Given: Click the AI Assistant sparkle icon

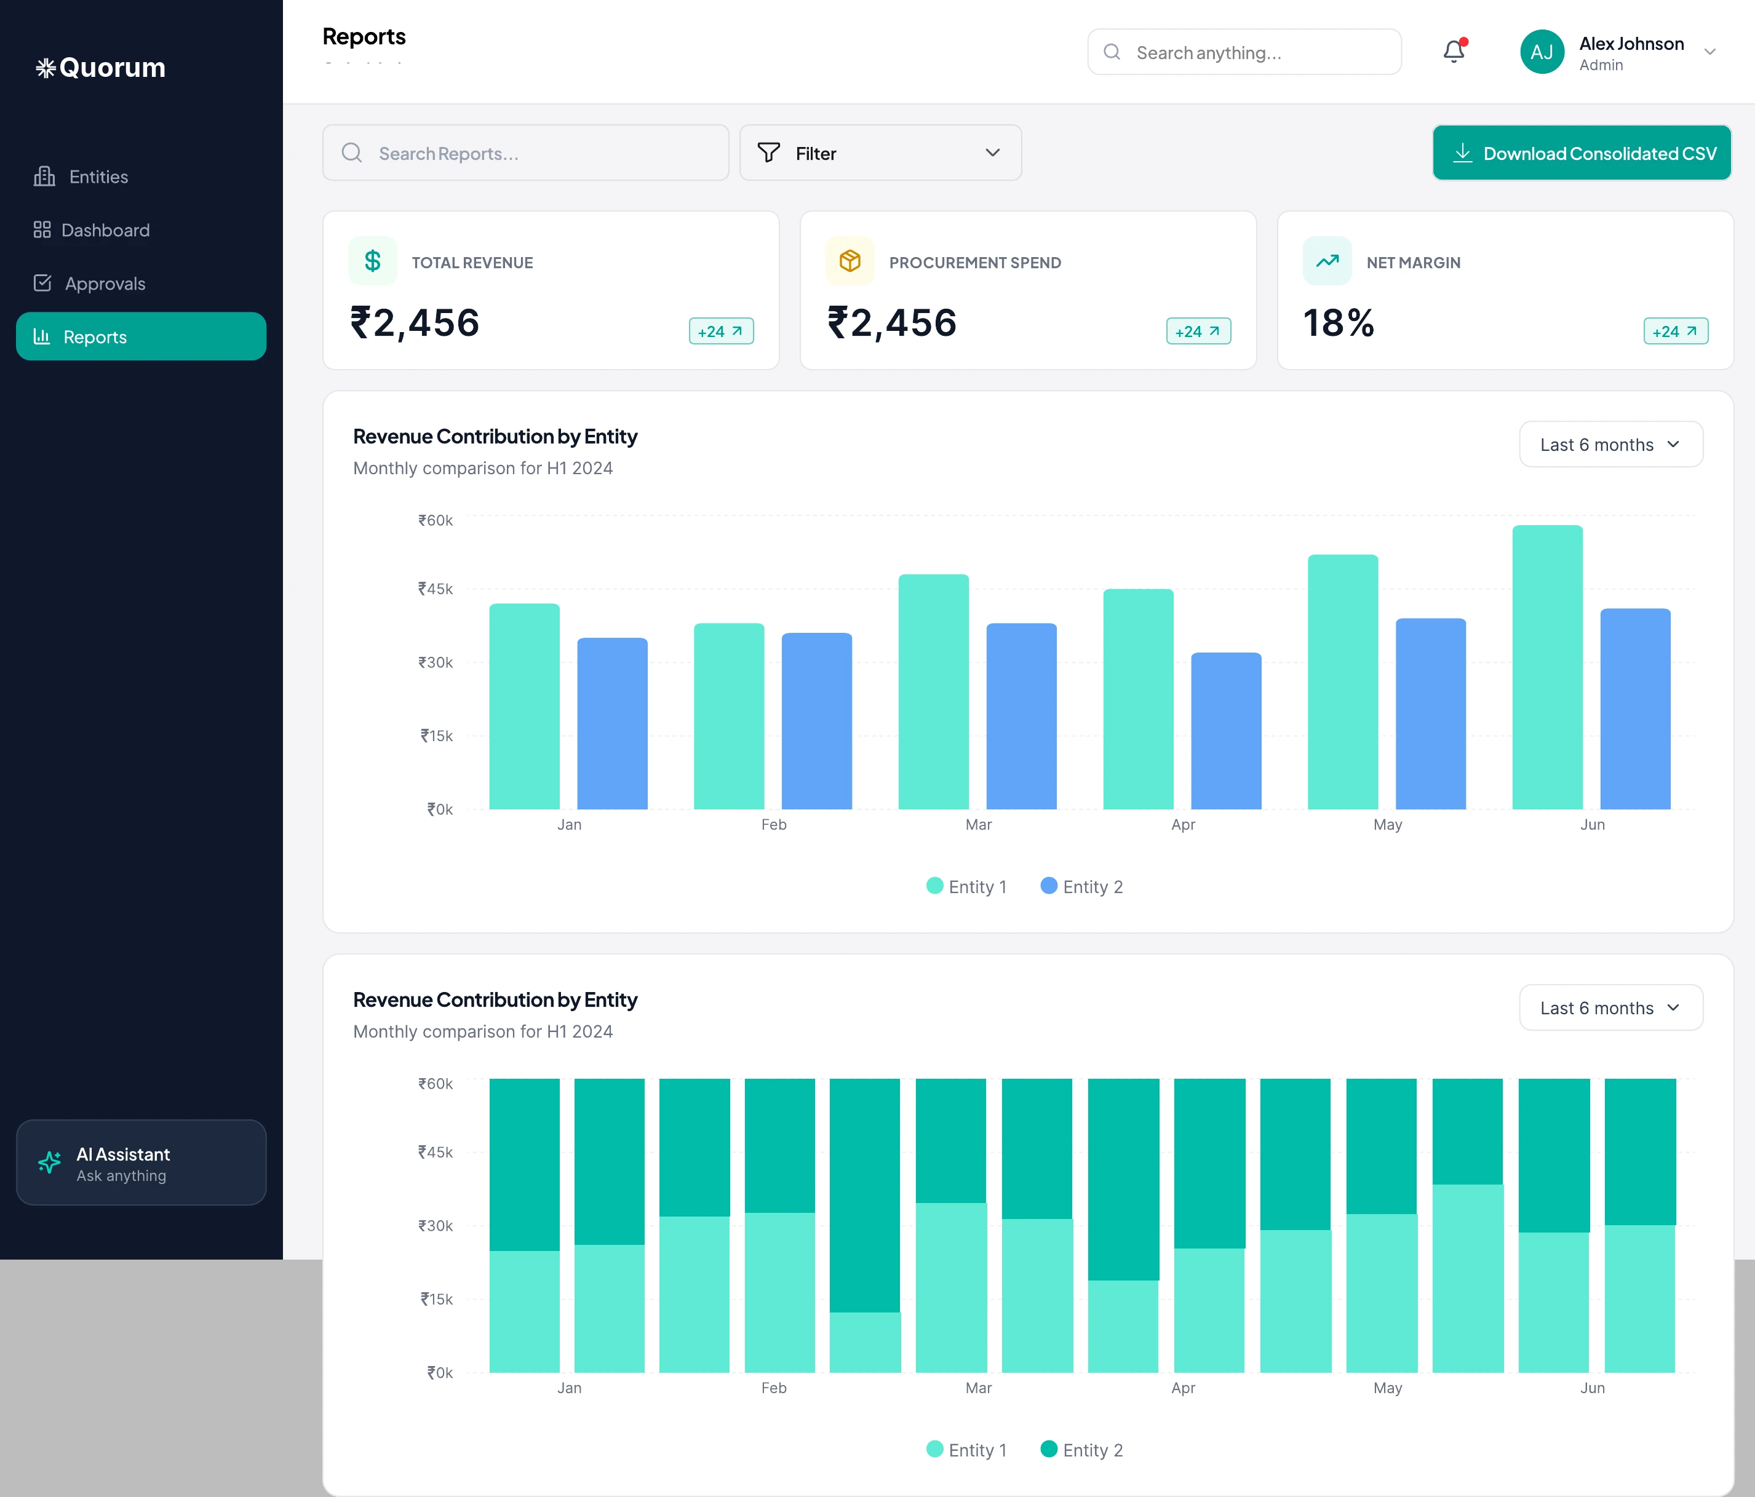Looking at the screenshot, I should (49, 1162).
